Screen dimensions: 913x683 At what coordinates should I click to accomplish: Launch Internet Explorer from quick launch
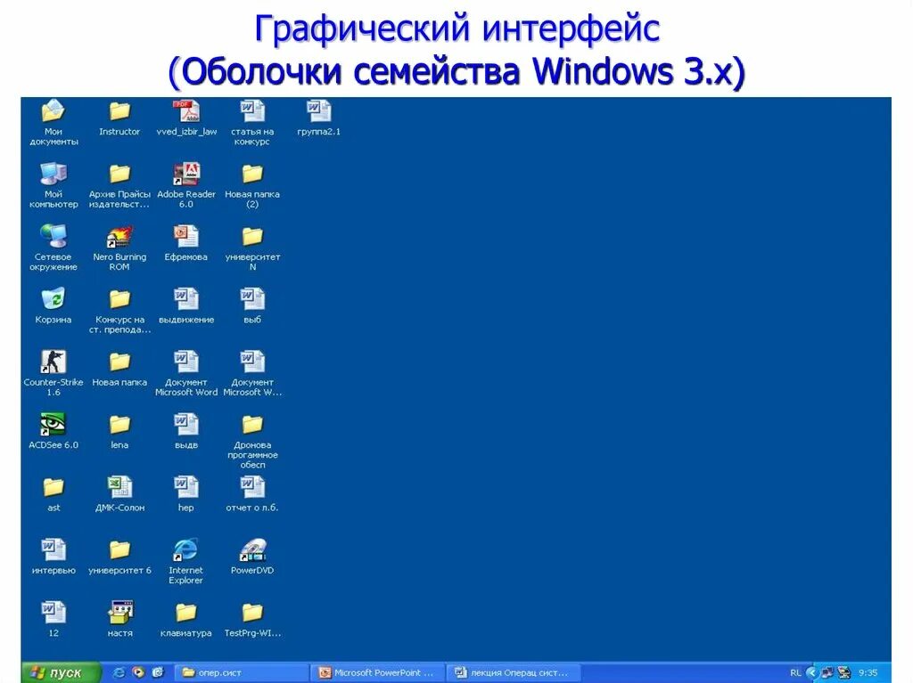tap(119, 672)
